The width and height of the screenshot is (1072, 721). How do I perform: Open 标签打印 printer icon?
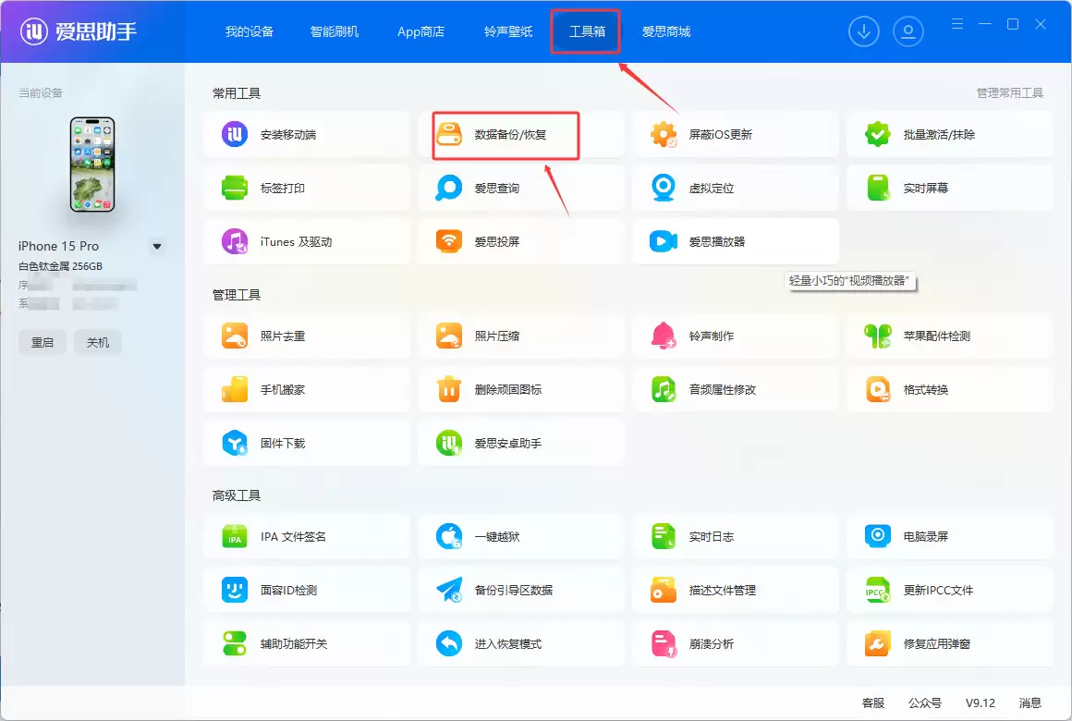(x=235, y=188)
